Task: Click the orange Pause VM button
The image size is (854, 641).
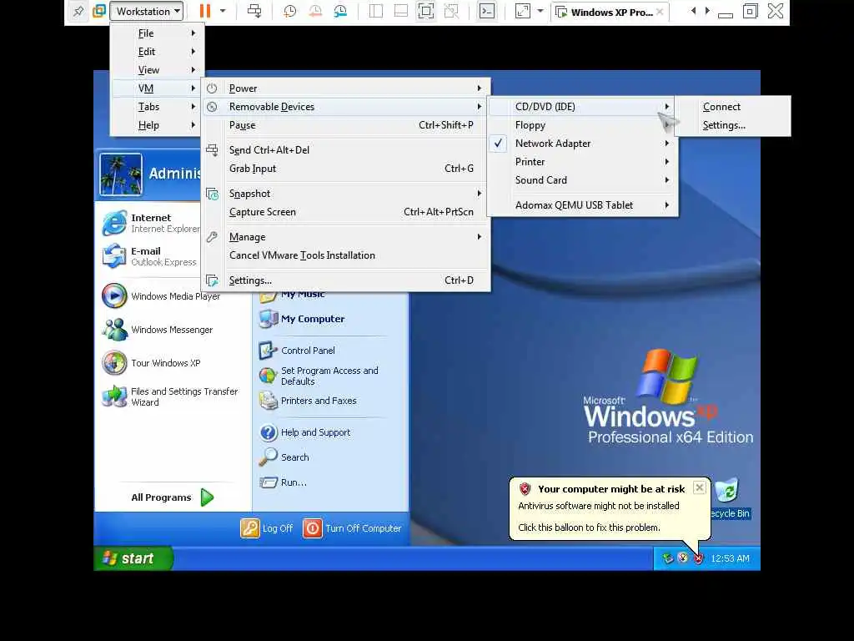Action: pos(205,11)
